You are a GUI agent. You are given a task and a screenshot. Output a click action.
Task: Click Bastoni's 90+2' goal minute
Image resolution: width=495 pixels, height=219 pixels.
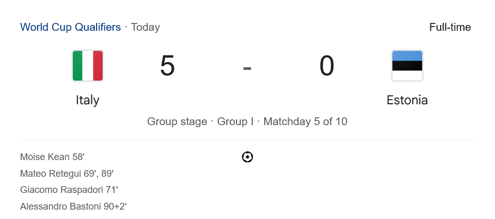point(115,206)
